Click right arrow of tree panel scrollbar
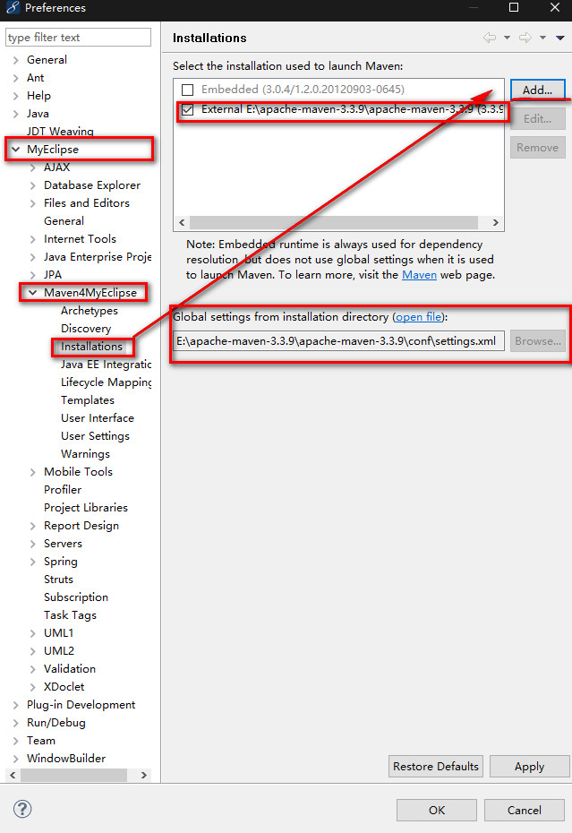Viewport: 572px width, 833px height. (144, 775)
